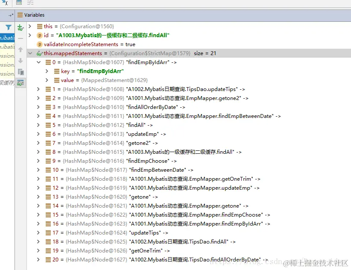Select the validateIncompleteStatements = true row
The image size is (351, 270).
pos(189,44)
